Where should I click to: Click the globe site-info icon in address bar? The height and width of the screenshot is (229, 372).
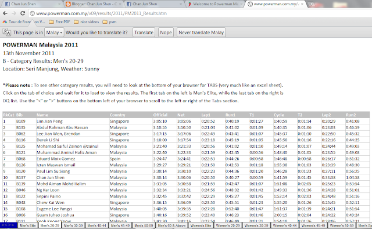point(33,13)
